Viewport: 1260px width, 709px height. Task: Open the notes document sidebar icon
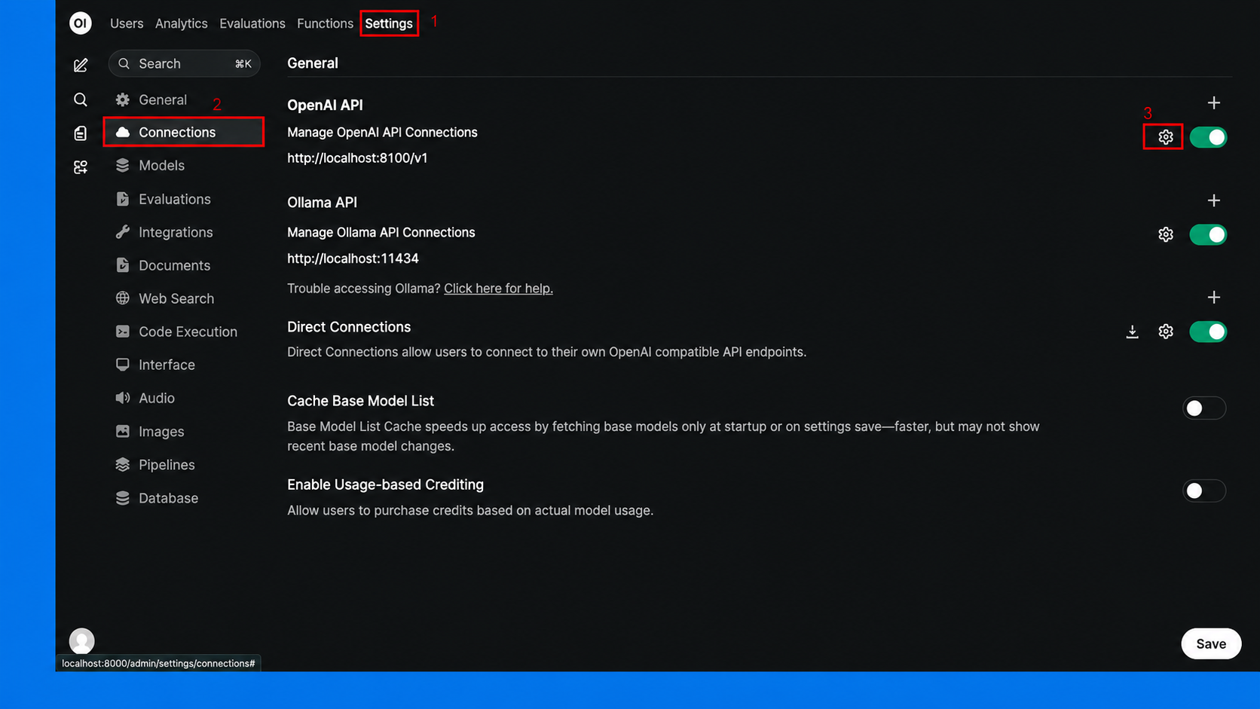click(x=81, y=133)
